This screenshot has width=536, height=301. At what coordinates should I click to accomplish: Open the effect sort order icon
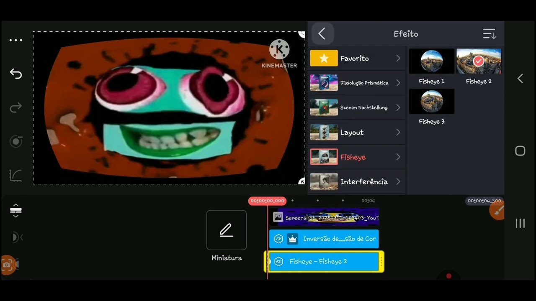(x=489, y=34)
